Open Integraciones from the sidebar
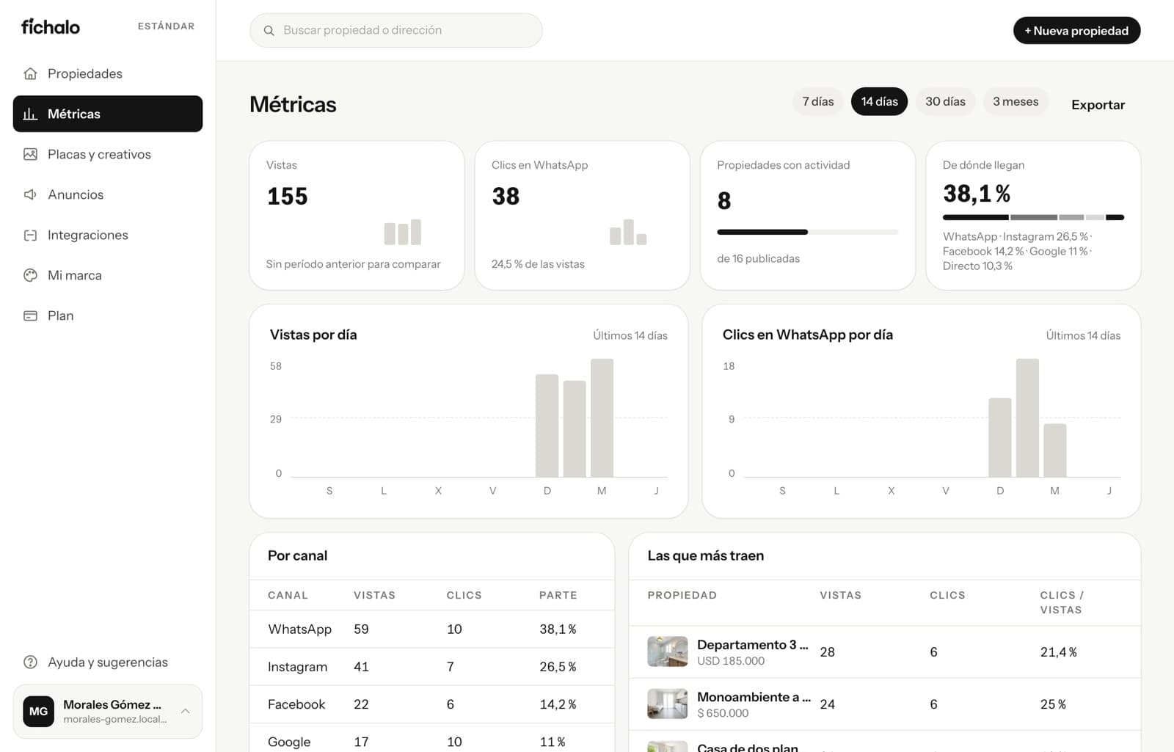 108,235
